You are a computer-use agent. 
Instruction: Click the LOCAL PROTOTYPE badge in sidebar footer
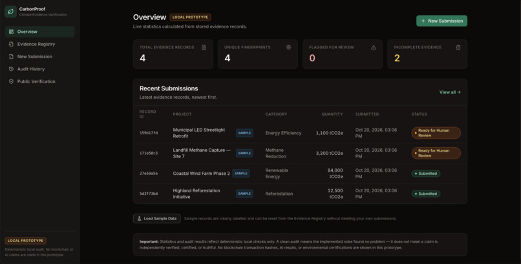coord(26,241)
